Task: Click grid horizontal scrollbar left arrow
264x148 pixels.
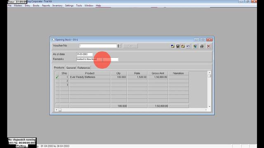Action: pos(57,110)
